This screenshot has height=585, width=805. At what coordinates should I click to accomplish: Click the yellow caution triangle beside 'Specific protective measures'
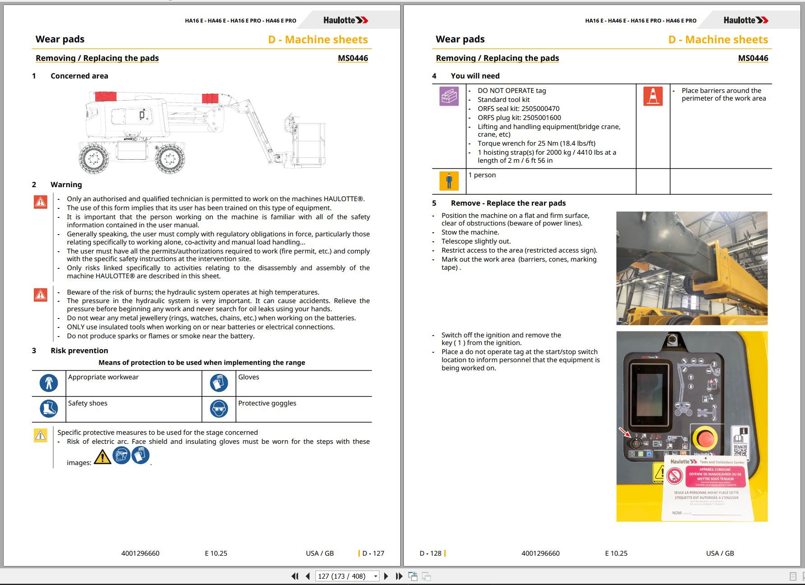click(41, 435)
